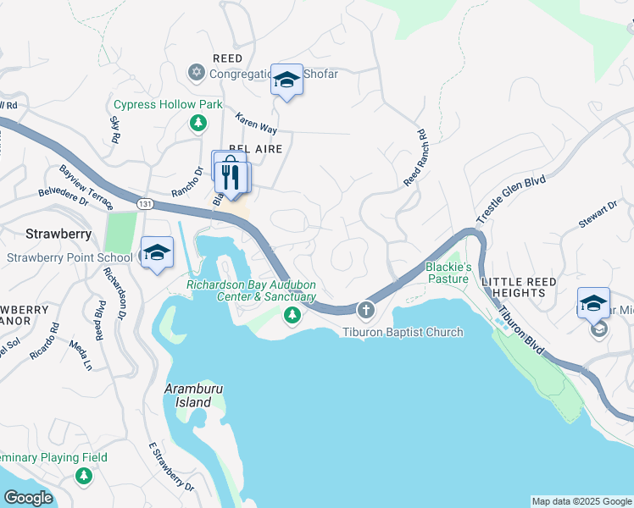The width and height of the screenshot is (634, 508).
Task: Select the Blackie's Pasture label
Action: tap(448, 273)
